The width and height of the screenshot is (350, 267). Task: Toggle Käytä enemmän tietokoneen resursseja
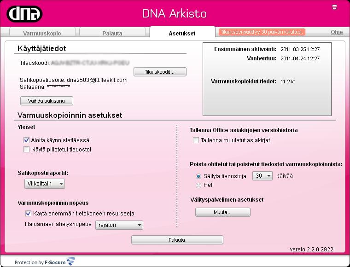(x=28, y=214)
